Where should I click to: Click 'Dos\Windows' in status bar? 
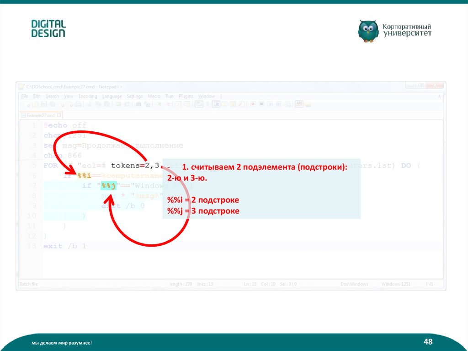[x=354, y=284]
